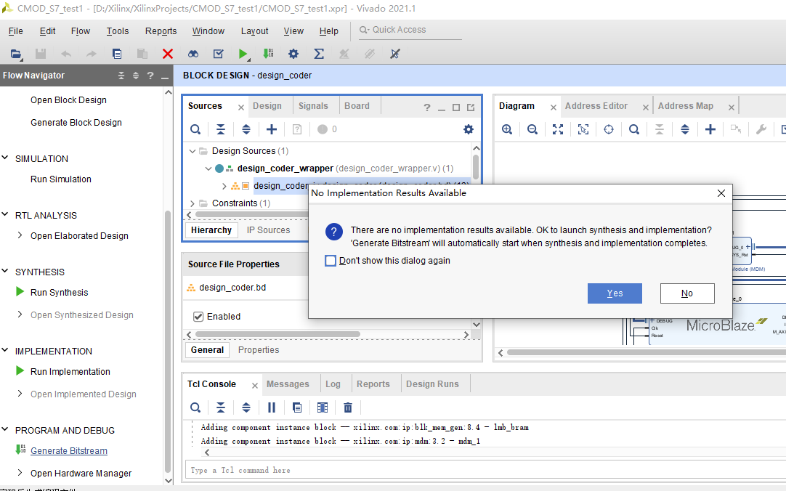Open Sources panel settings gear
This screenshot has width=786, height=491.
pos(469,130)
